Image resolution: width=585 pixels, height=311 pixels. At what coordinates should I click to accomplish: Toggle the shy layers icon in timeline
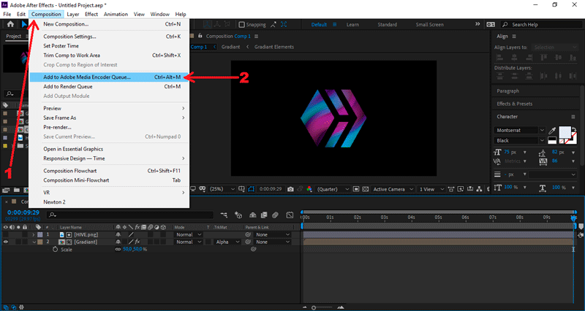click(252, 215)
